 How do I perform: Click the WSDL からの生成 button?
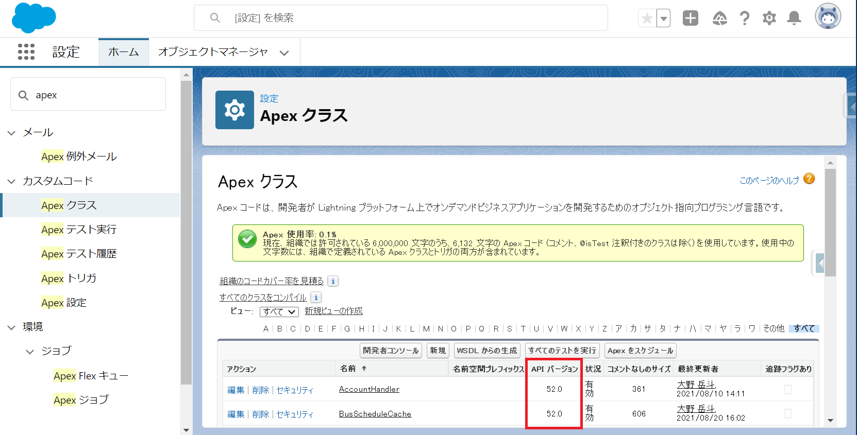487,351
